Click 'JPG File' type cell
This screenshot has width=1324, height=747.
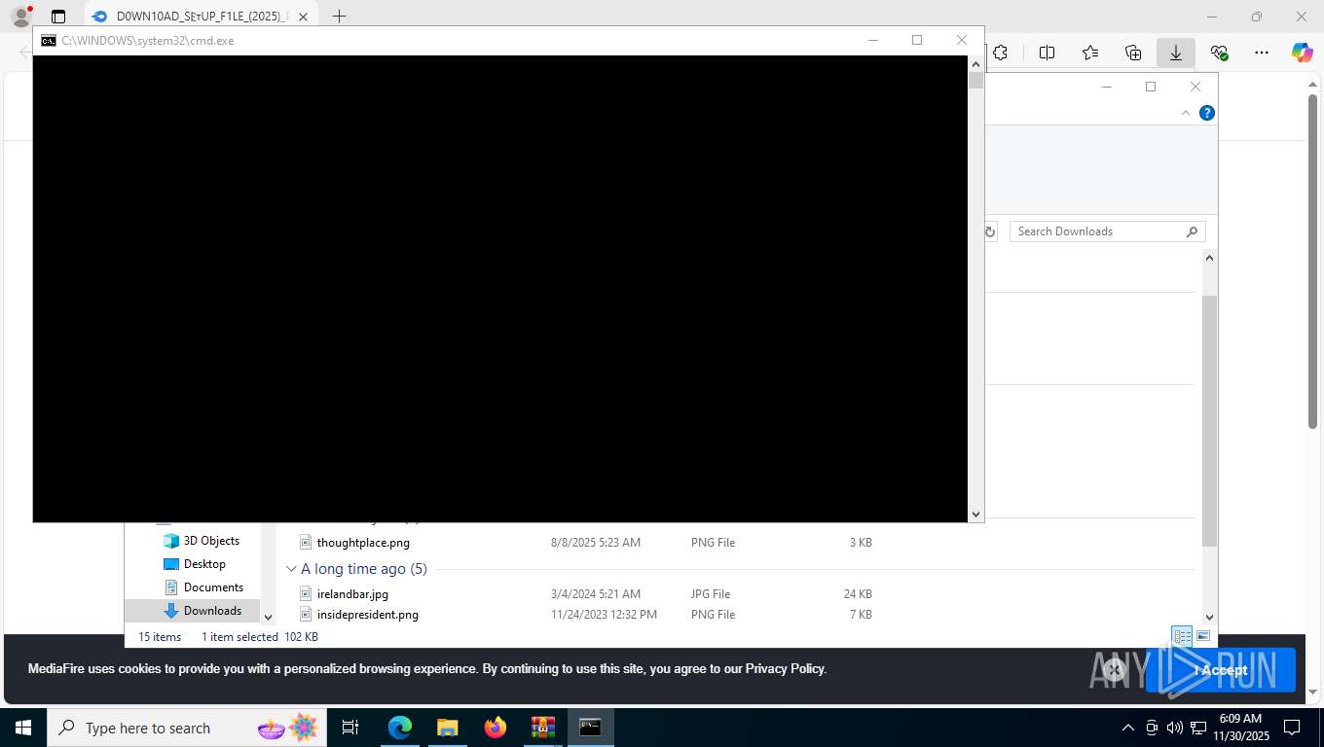(711, 594)
